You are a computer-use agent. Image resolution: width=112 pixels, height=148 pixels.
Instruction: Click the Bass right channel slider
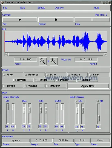point(30,114)
